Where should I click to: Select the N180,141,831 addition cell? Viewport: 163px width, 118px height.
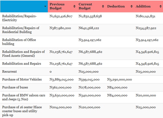145,16
